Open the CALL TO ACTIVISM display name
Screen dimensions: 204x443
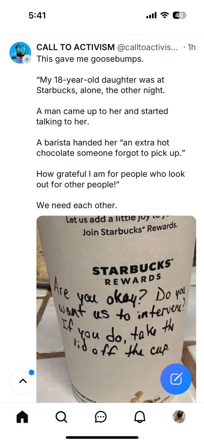[x=76, y=47]
